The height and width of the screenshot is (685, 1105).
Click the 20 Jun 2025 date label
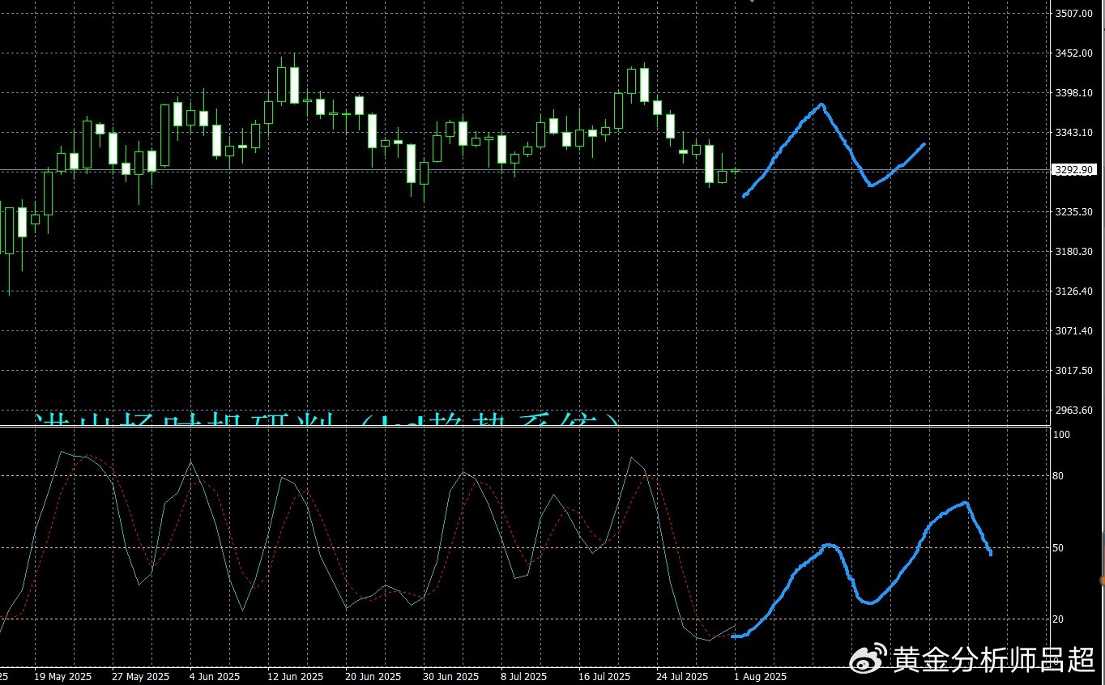point(373,676)
